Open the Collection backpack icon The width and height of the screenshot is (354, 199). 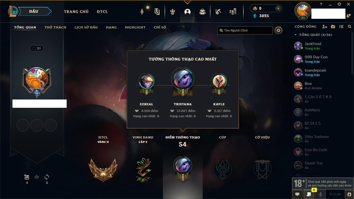click(x=202, y=12)
